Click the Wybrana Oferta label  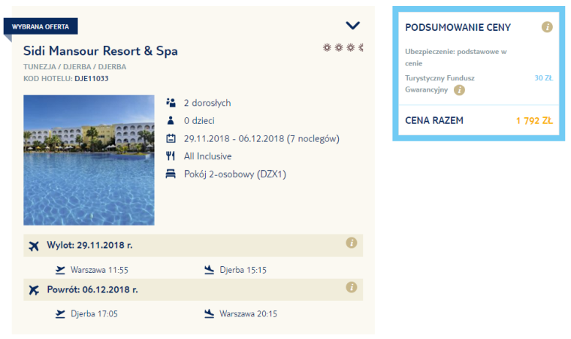click(41, 27)
